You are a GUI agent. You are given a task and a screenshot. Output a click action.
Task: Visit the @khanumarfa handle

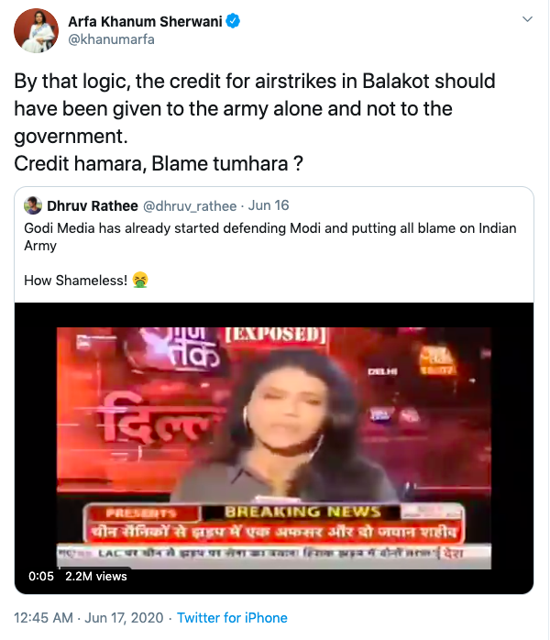pos(111,39)
